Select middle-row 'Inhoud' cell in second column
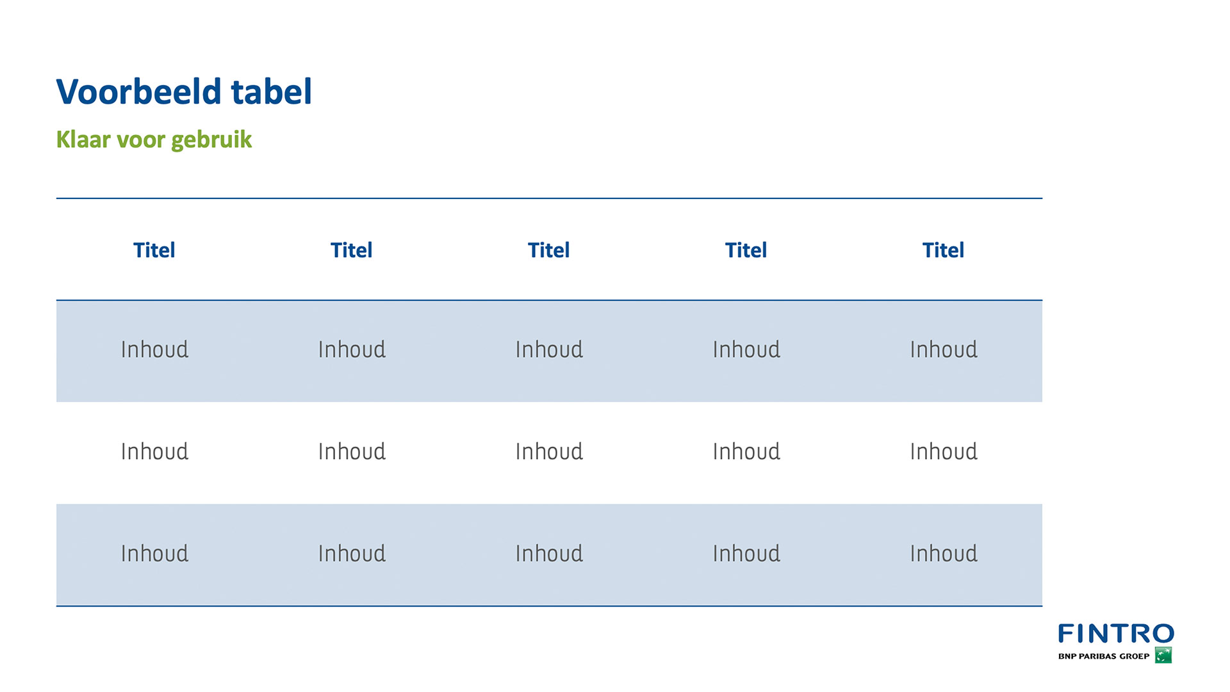Image resolution: width=1230 pixels, height=692 pixels. (x=352, y=451)
